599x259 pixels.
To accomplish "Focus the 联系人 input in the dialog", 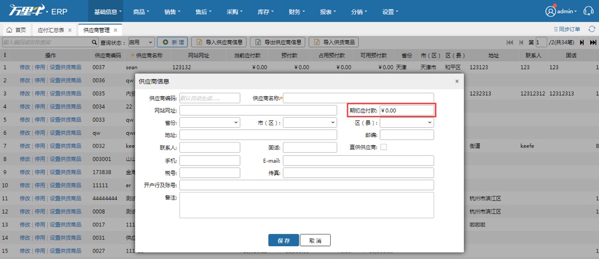I will pyautogui.click(x=210, y=147).
